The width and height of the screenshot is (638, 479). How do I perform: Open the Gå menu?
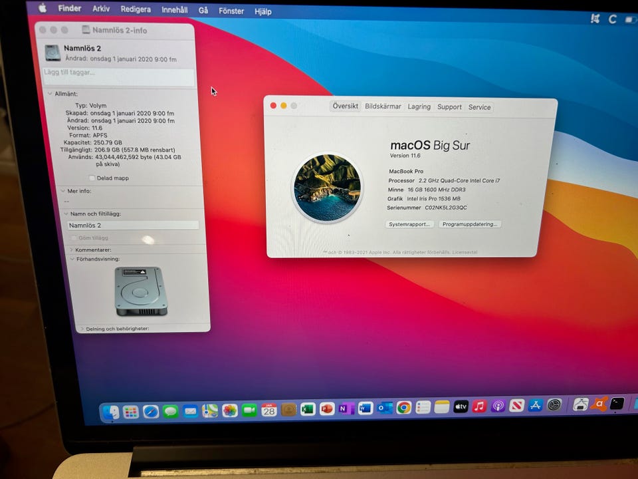203,11
